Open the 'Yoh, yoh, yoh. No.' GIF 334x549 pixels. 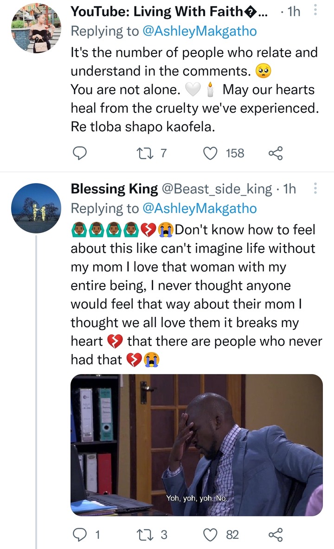(x=196, y=445)
